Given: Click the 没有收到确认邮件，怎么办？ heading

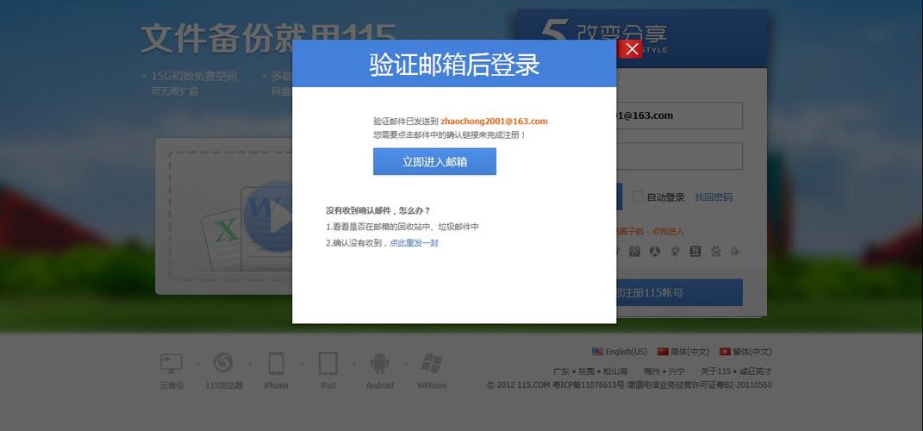Looking at the screenshot, I should tap(378, 210).
